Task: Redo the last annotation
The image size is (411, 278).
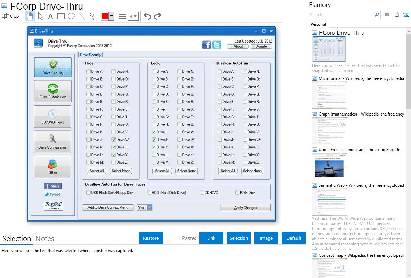Action: [x=157, y=16]
